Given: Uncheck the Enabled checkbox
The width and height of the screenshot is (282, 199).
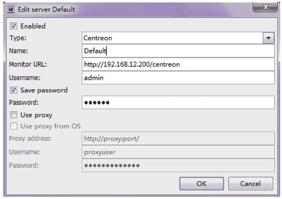Looking at the screenshot, I should click(13, 26).
